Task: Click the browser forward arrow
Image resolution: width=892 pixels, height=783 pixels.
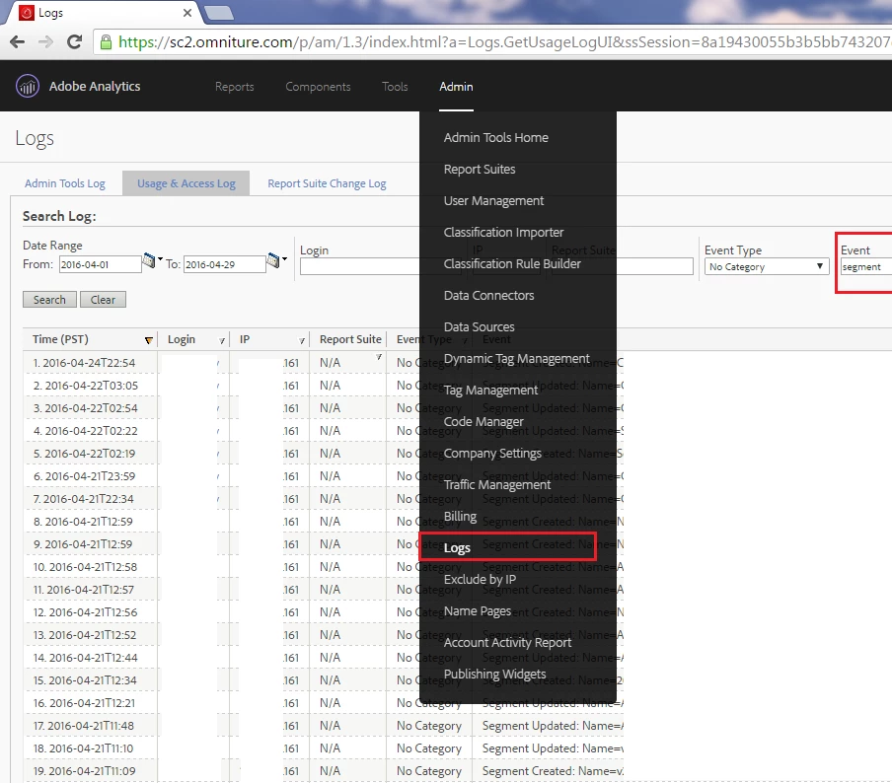Action: pyautogui.click(x=45, y=41)
